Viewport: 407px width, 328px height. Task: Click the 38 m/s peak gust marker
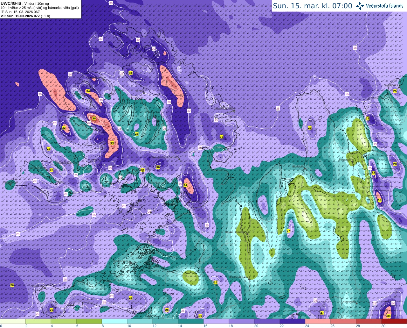[x=94, y=118]
